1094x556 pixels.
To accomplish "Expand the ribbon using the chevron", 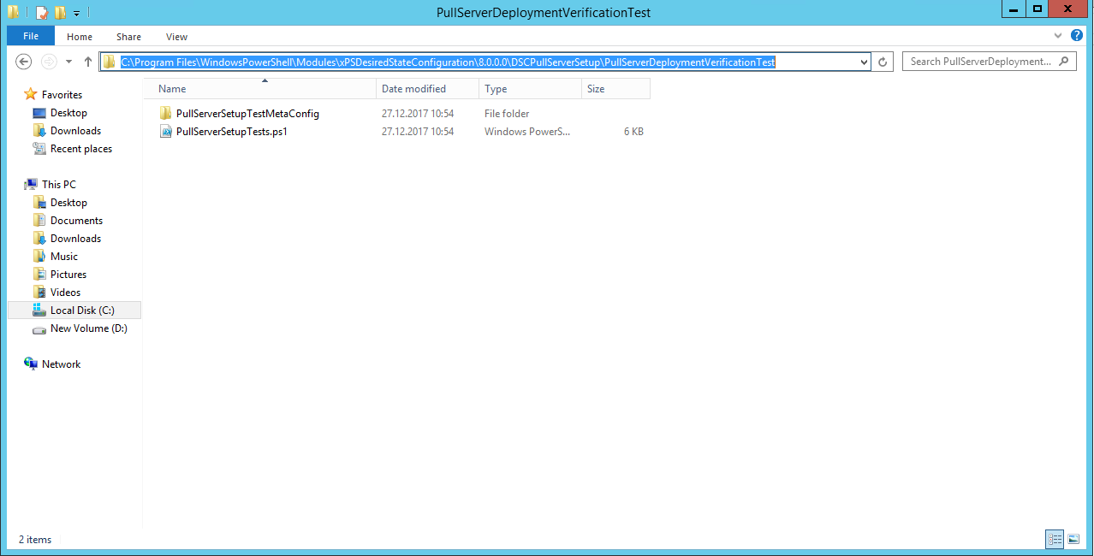I will pyautogui.click(x=1058, y=36).
